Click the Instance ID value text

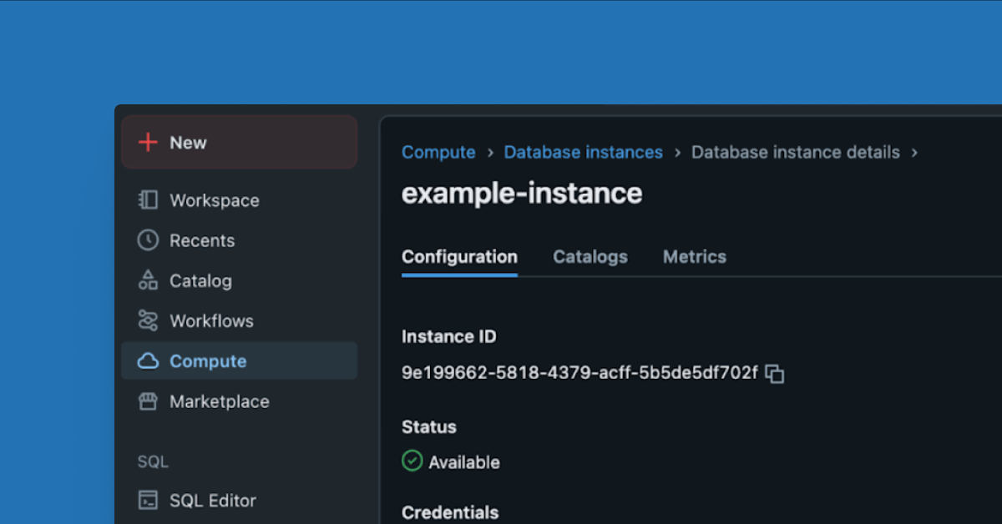click(x=579, y=373)
